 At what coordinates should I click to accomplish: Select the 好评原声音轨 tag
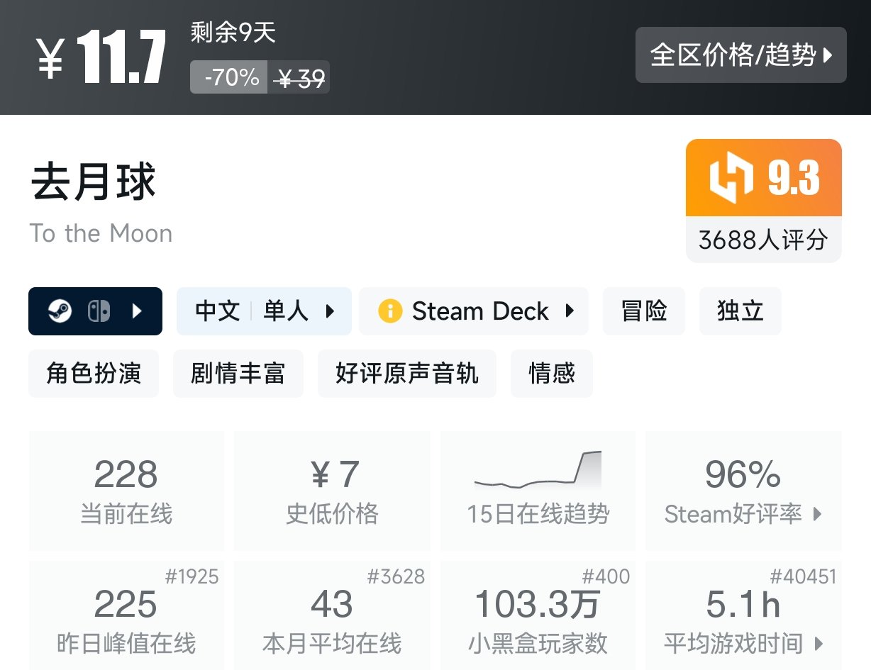point(406,374)
